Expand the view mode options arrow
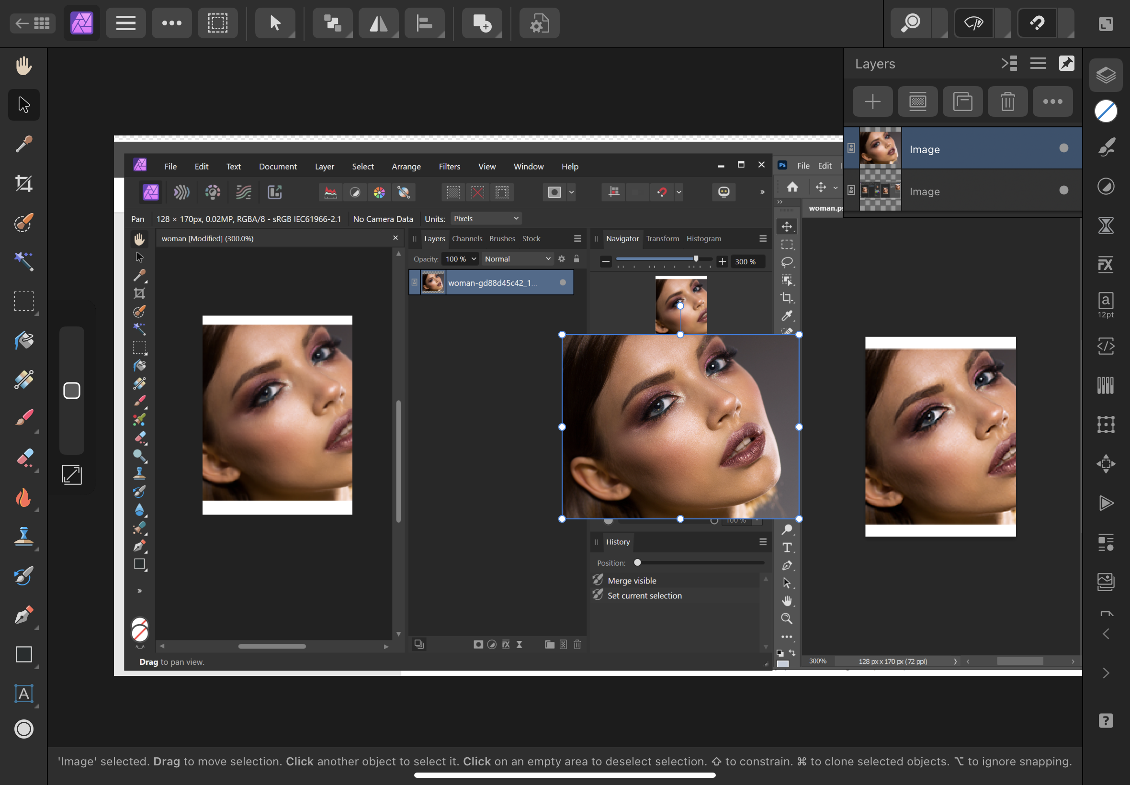The height and width of the screenshot is (785, 1130). pyautogui.click(x=1003, y=23)
